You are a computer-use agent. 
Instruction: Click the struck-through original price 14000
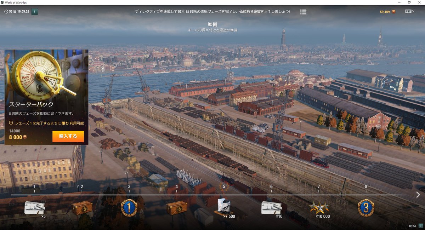[15, 131]
